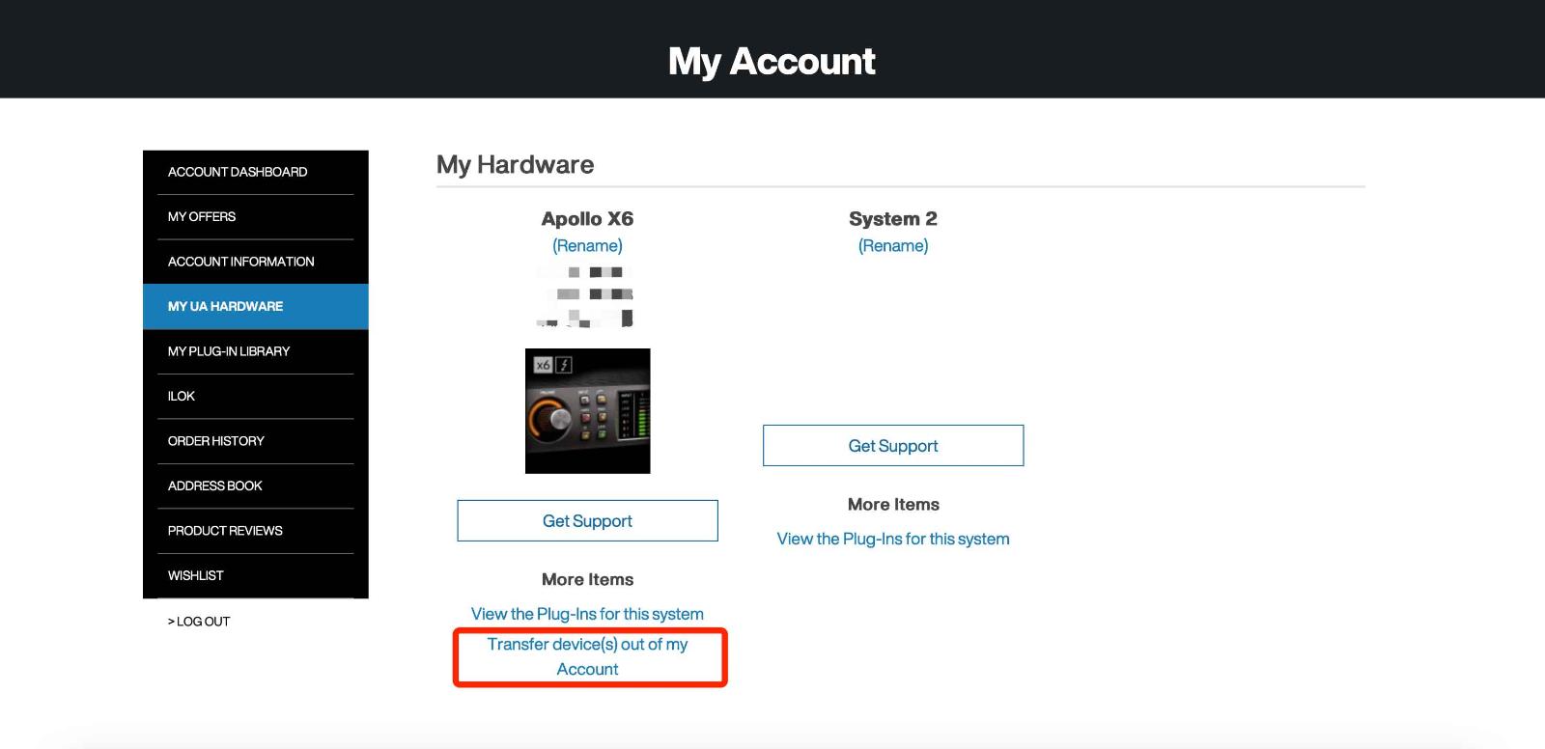Open My Plug-In Library
This screenshot has height=749, width=1545.
tap(229, 351)
